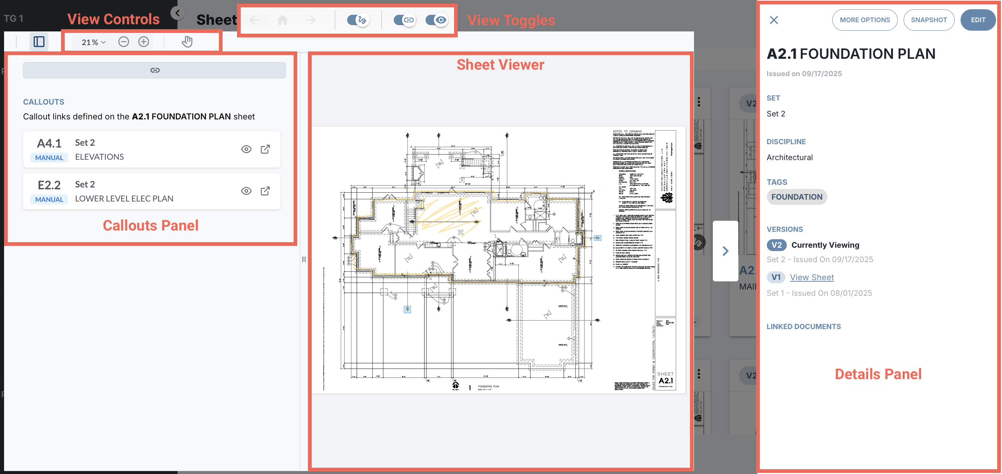Image resolution: width=1002 pixels, height=474 pixels.
Task: Zoom in with the plus circle icon
Action: point(144,42)
